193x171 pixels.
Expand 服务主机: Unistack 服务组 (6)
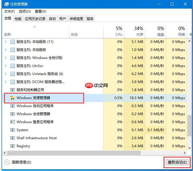[5, 74]
